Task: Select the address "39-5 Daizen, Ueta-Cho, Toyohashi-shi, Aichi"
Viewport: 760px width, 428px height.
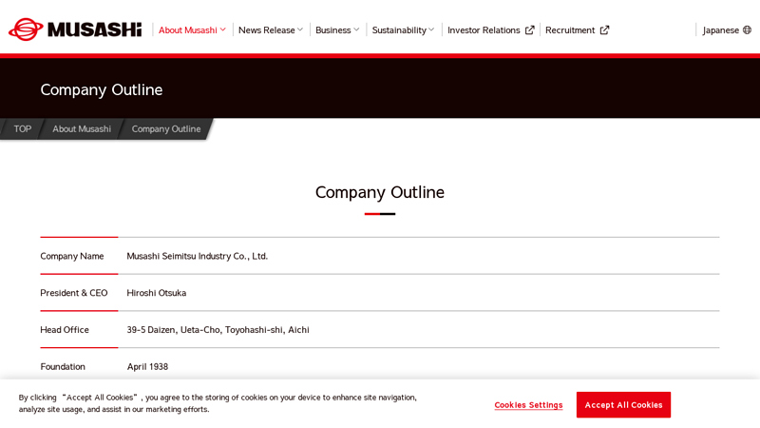Action: [218, 330]
